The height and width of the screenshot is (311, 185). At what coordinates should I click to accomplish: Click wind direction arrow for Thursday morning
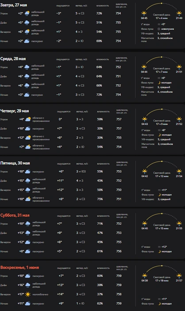click(80, 120)
